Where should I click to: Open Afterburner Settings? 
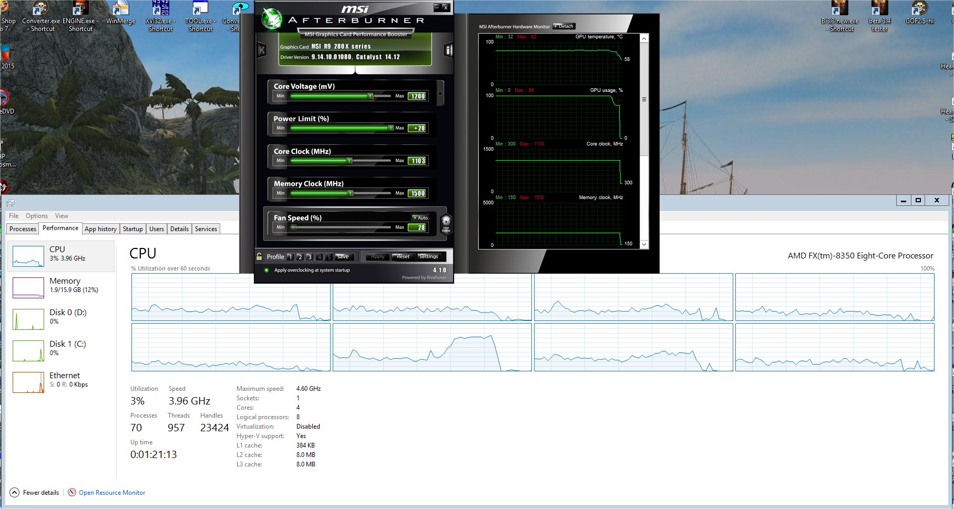[x=429, y=257]
